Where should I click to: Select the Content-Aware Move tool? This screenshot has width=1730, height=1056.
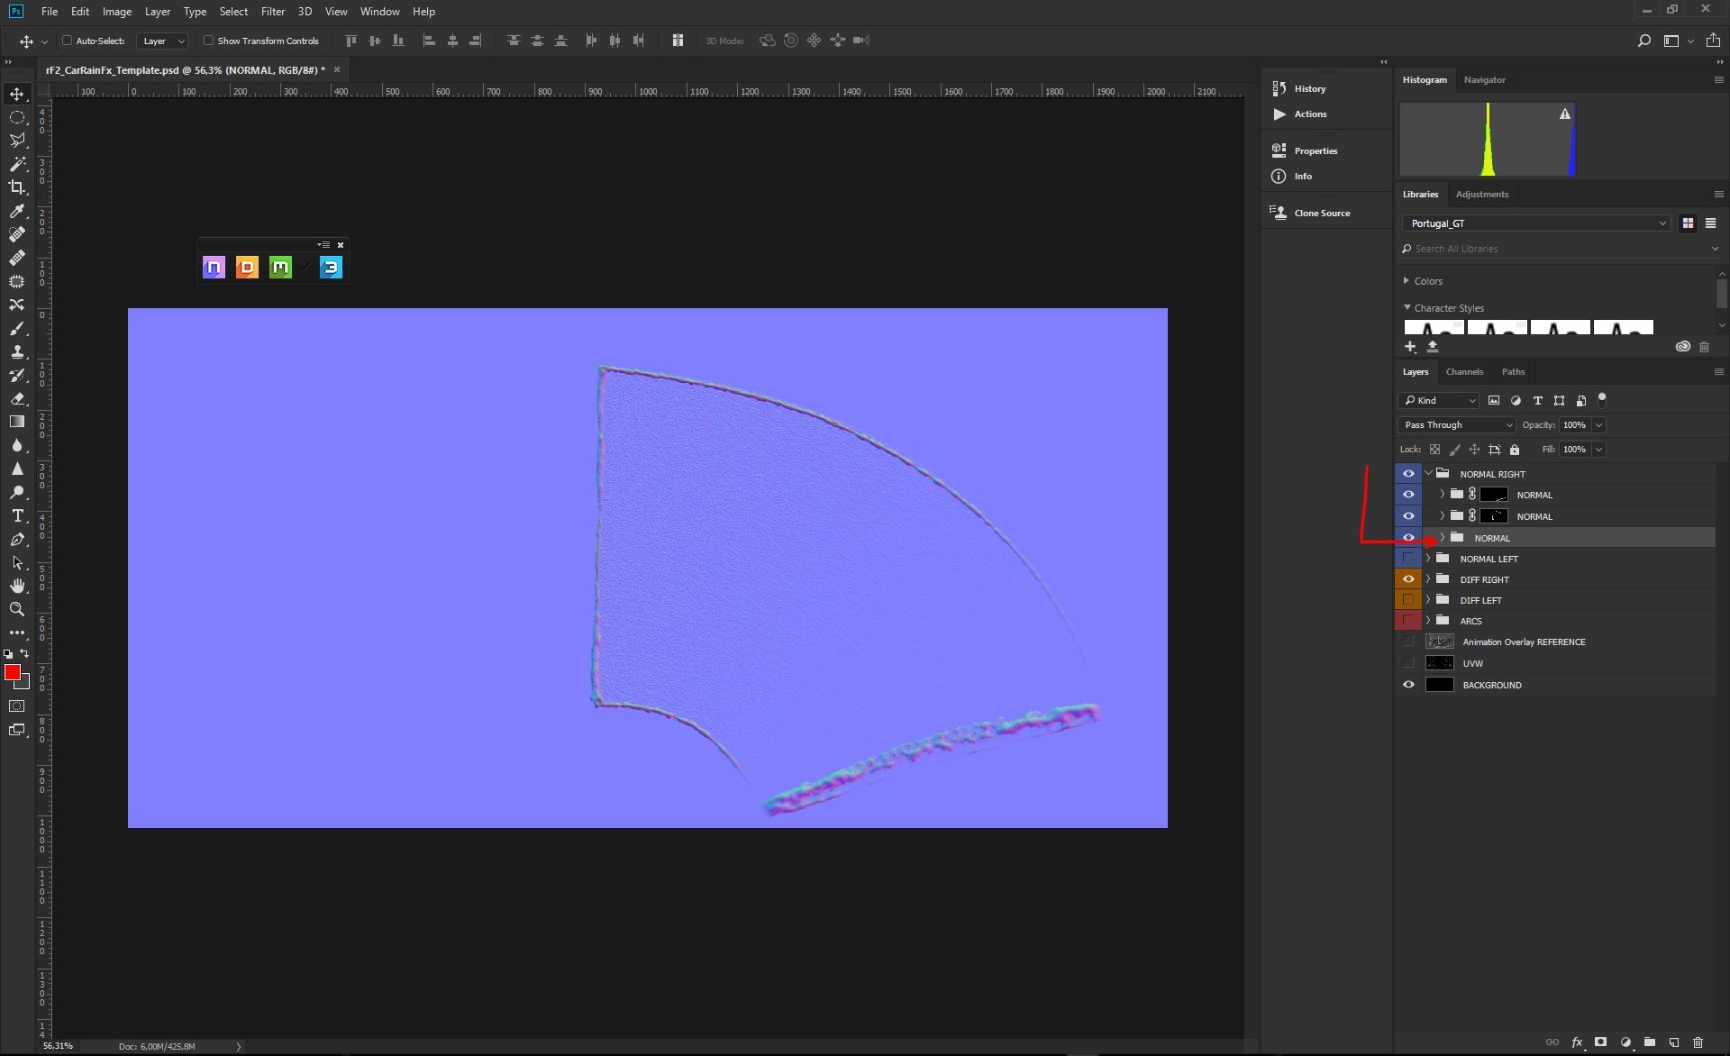[x=17, y=305]
